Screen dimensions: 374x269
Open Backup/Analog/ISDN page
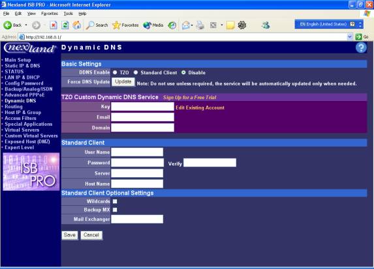tap(29, 89)
